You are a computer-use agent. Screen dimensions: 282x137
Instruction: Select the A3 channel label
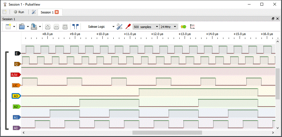tap(17, 96)
